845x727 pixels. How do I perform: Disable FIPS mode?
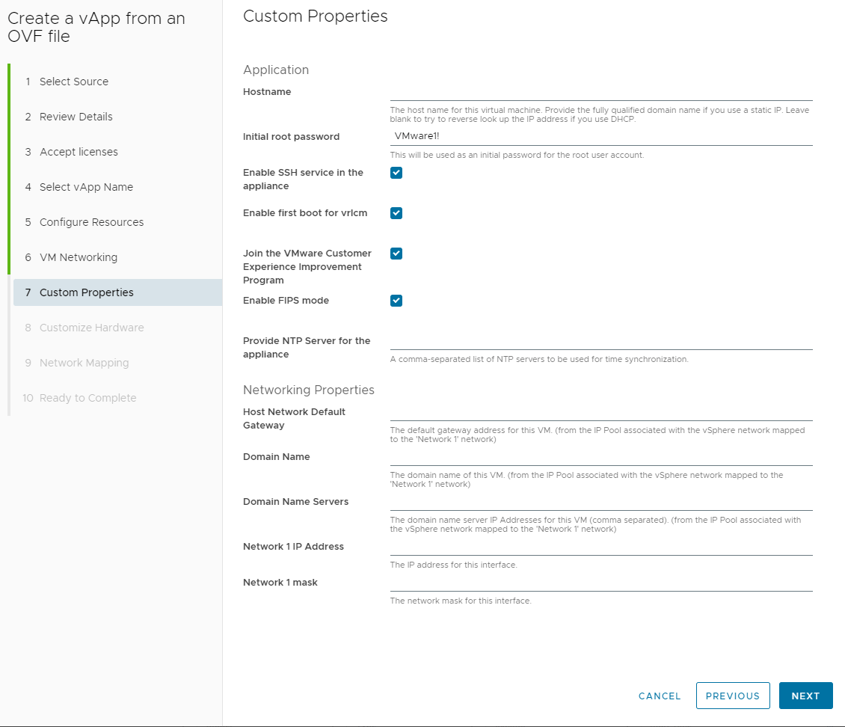click(x=396, y=300)
